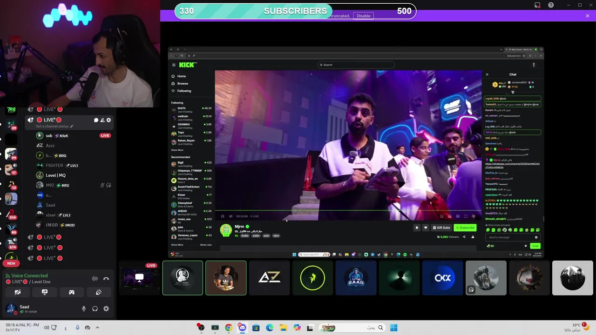Open Classybeef in Recommended list
The height and width of the screenshot is (335, 596).
(191, 204)
